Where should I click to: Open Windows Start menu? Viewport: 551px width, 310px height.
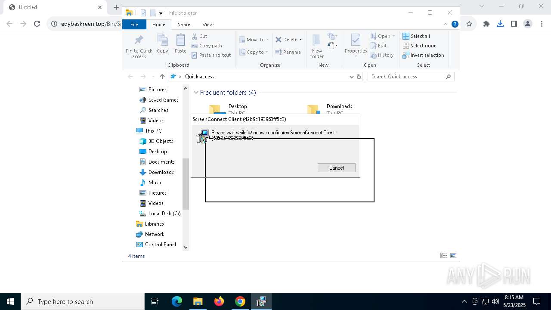[10, 301]
